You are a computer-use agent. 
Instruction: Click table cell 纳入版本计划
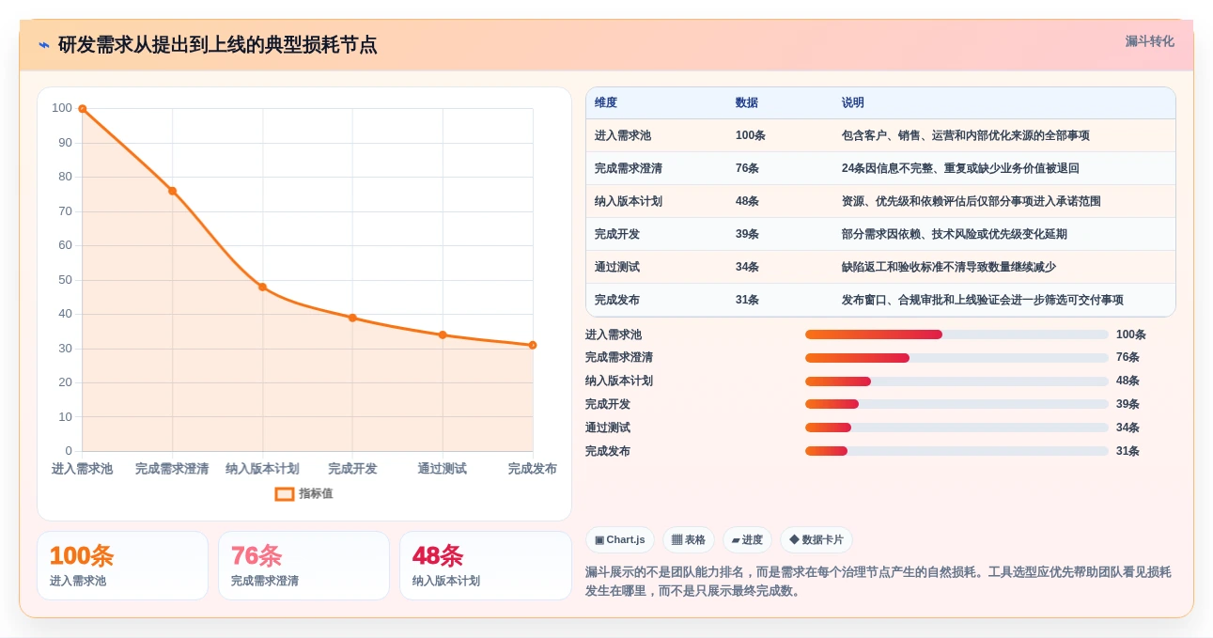tap(629, 201)
